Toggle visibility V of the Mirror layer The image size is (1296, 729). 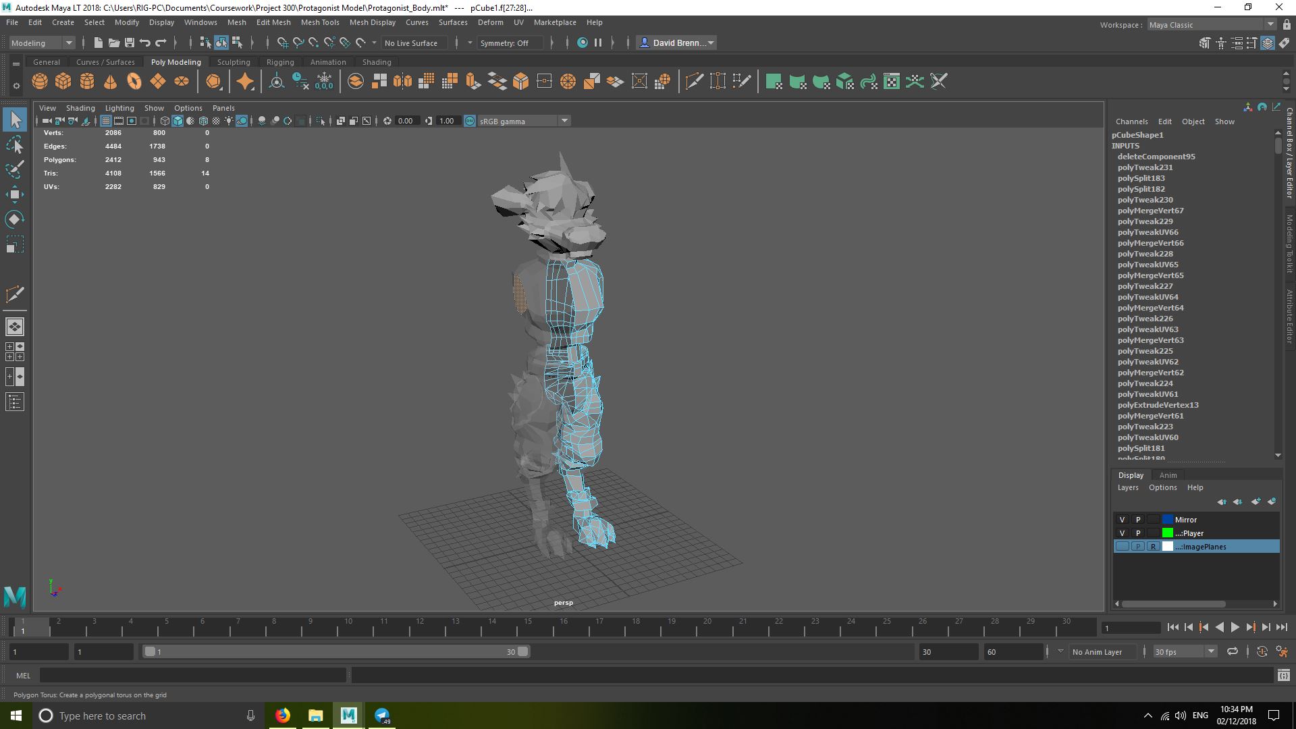pyautogui.click(x=1122, y=520)
